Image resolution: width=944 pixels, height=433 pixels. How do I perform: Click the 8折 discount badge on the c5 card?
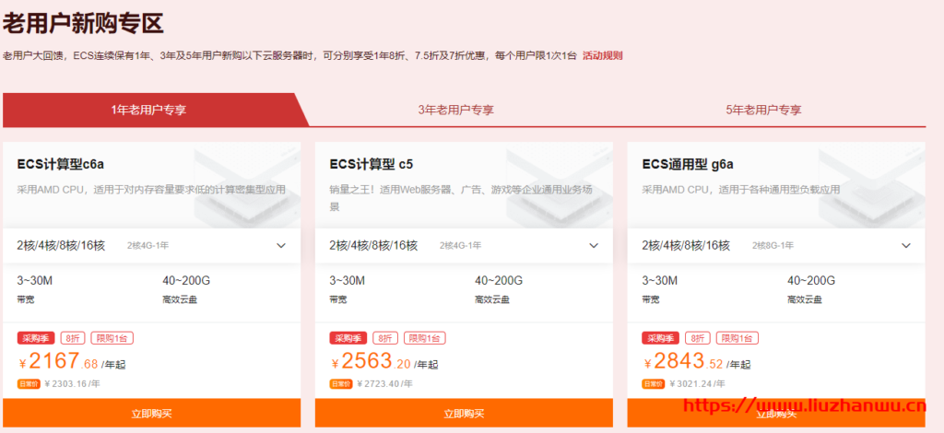click(x=383, y=338)
